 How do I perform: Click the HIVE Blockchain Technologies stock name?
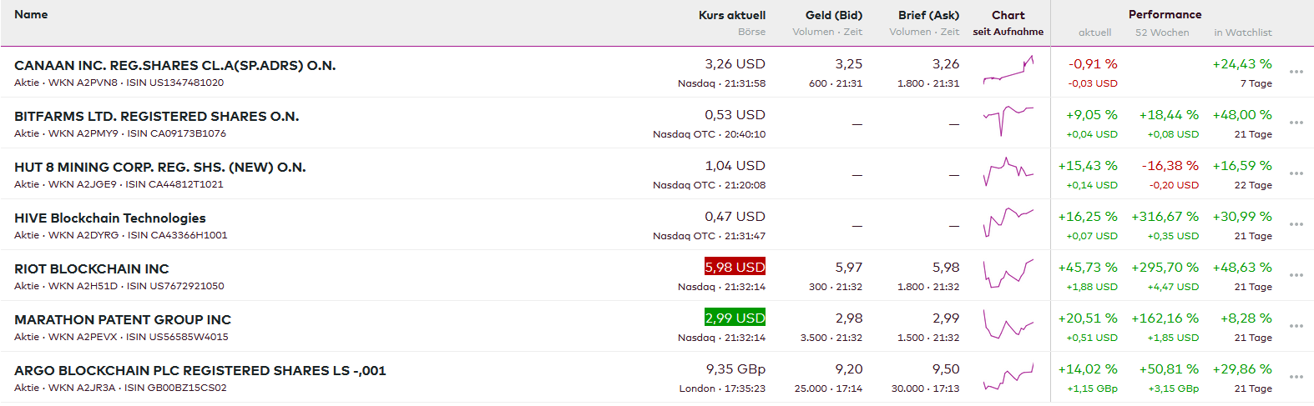tap(110, 218)
